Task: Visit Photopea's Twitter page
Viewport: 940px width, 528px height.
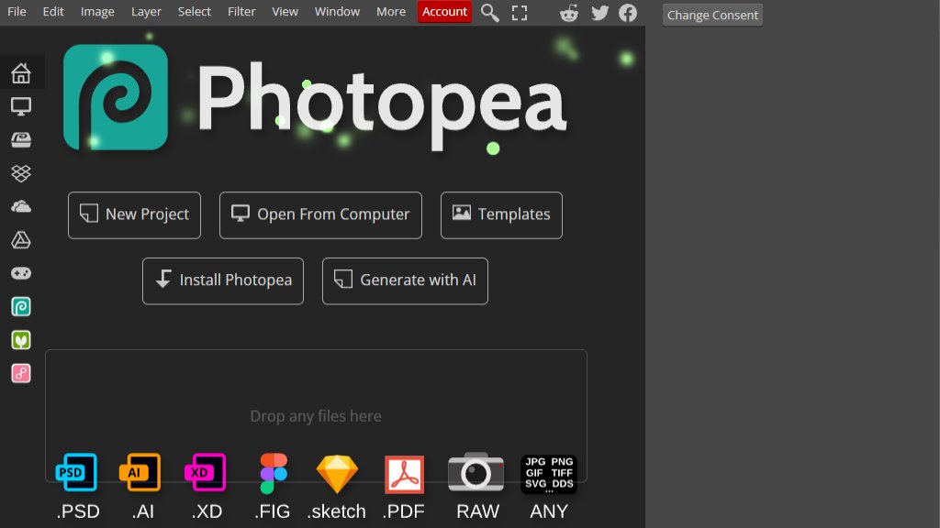Action: click(x=599, y=12)
